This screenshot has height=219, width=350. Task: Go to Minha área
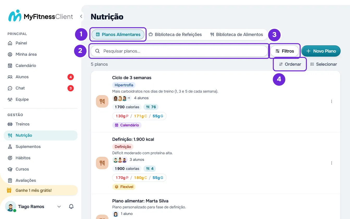[41, 54]
